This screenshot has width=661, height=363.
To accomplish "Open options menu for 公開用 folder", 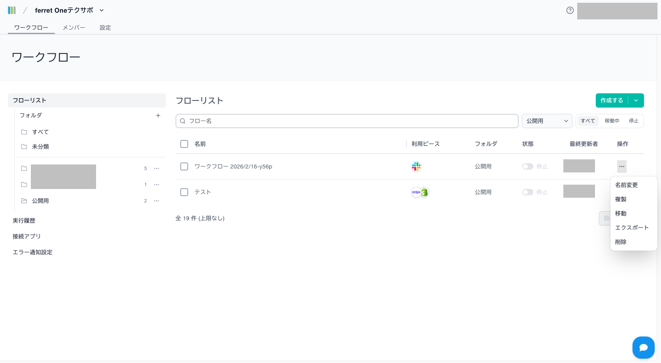I will pos(157,201).
